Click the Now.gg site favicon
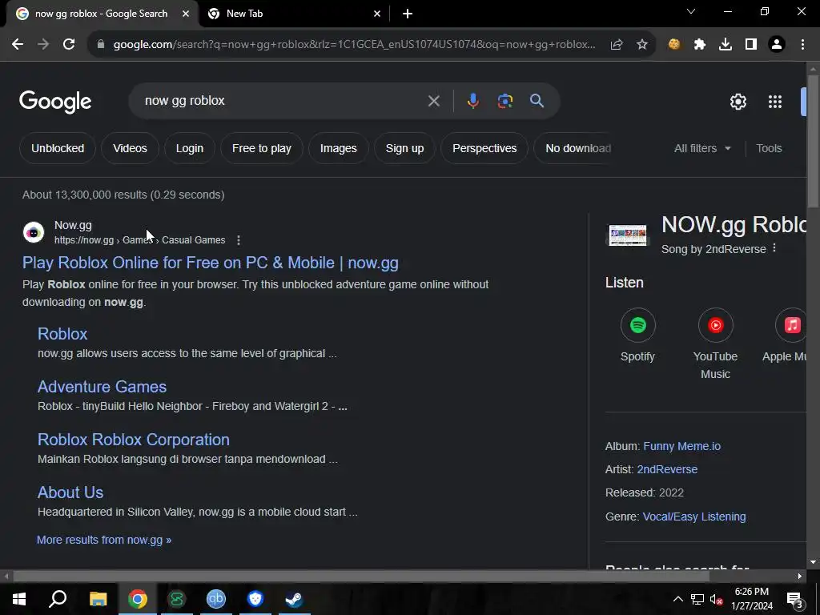 [34, 232]
